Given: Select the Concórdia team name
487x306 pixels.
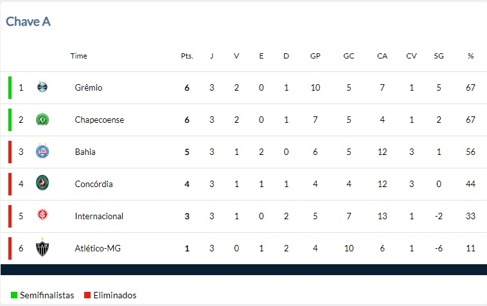Looking at the screenshot, I should click(x=94, y=184).
